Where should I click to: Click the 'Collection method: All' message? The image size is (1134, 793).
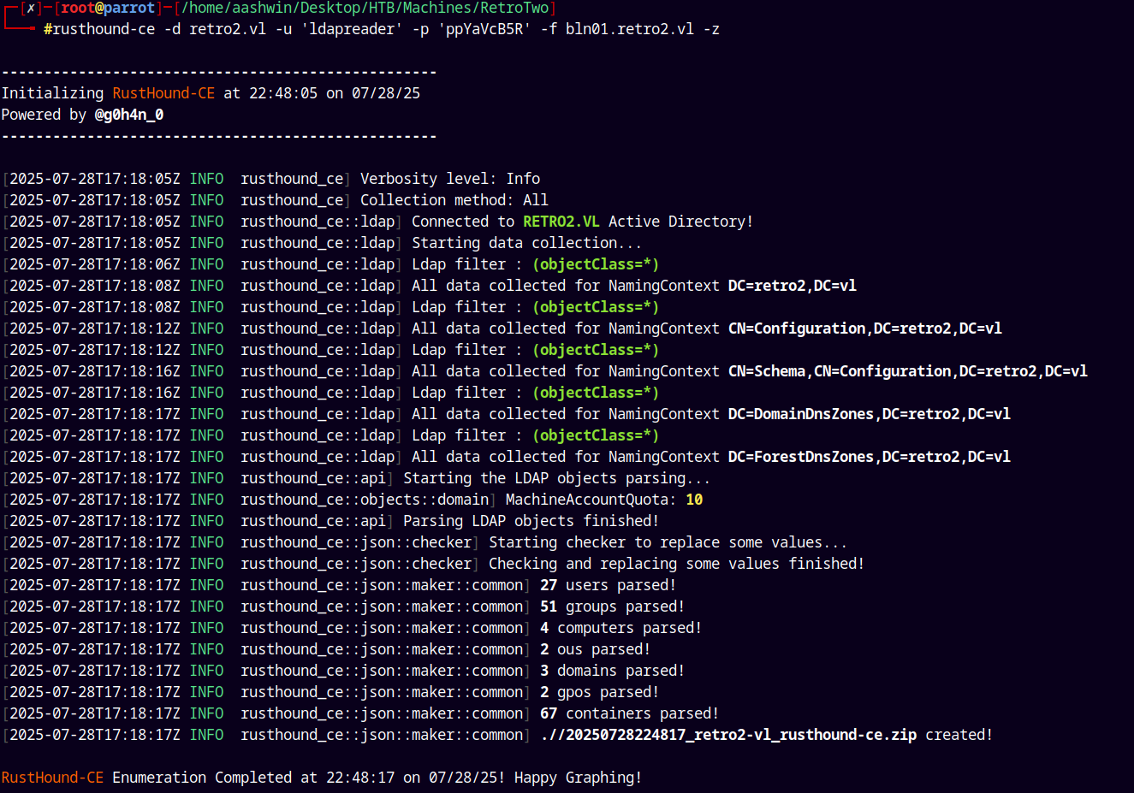pos(454,200)
